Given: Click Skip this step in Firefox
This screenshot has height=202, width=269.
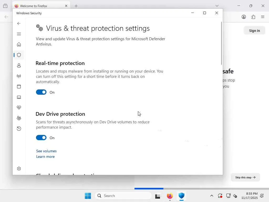Looking at the screenshot, I should [245, 178].
